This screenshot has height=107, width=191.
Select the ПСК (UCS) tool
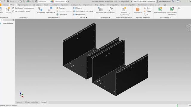pyautogui.click(x=147, y=15)
